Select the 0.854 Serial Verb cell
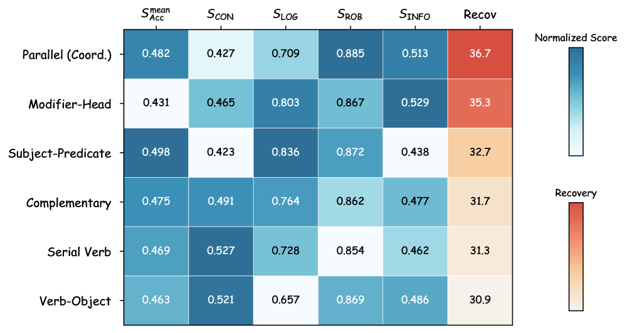625x333 pixels. pyautogui.click(x=350, y=252)
